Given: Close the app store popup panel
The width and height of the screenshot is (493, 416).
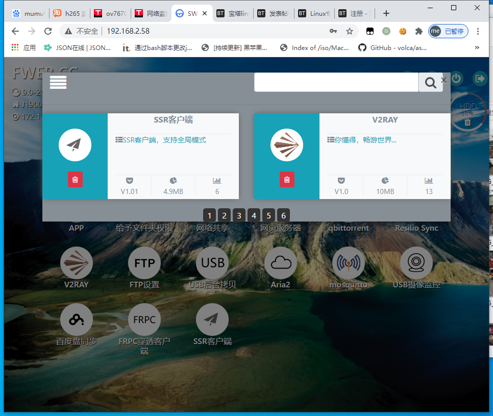Looking at the screenshot, I should pyautogui.click(x=443, y=80).
